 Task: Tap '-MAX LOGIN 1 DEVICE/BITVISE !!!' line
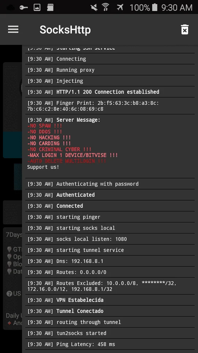(73, 155)
